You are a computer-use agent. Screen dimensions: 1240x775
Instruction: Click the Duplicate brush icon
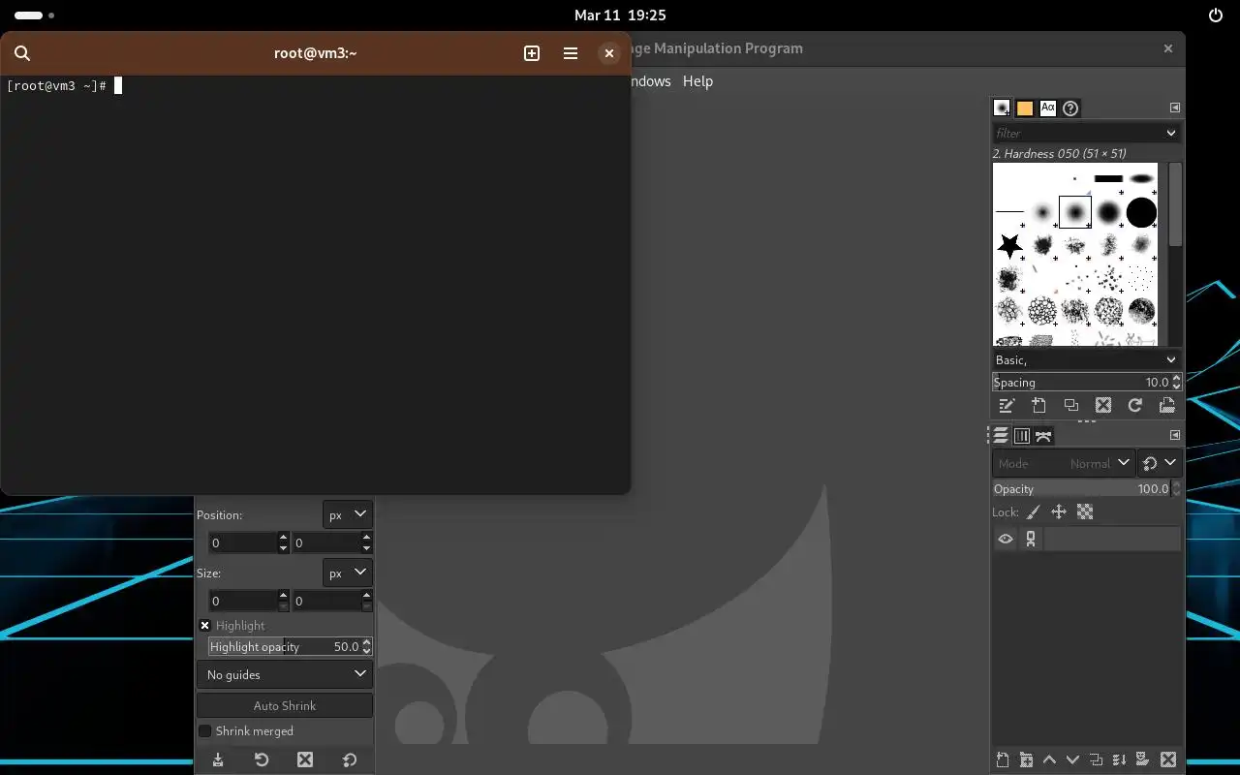[x=1070, y=406]
